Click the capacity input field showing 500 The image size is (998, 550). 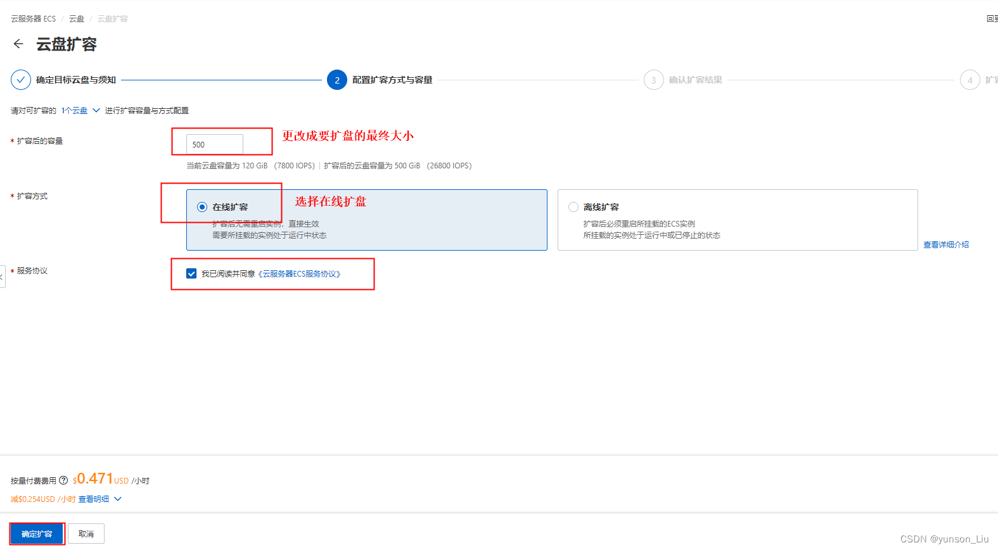(215, 144)
